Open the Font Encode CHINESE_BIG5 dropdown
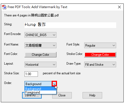The image size is (128, 105). coord(40,35)
